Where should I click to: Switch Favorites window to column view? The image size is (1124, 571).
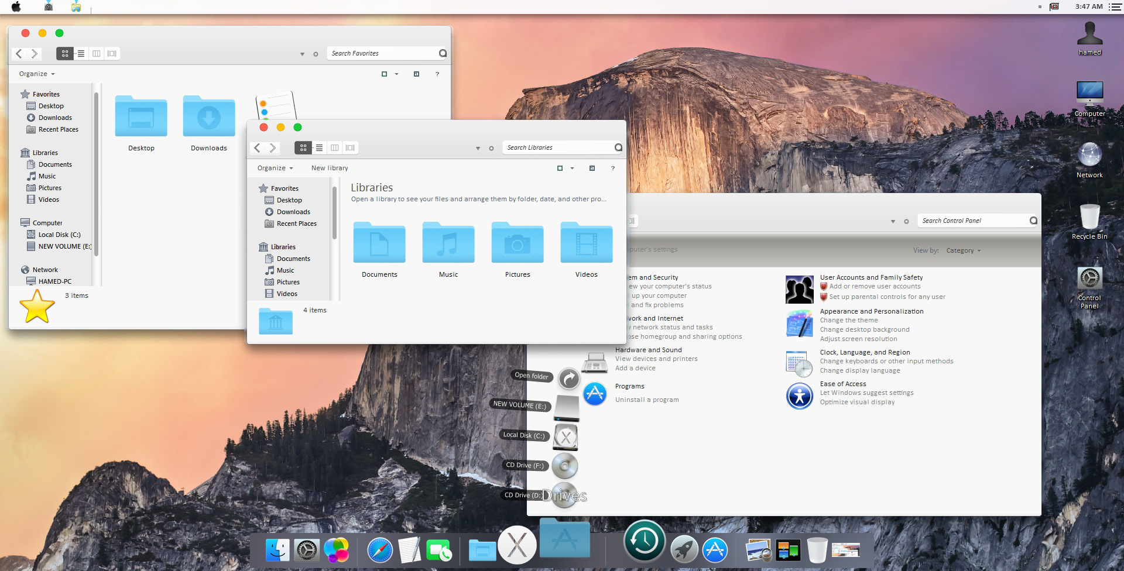point(97,54)
